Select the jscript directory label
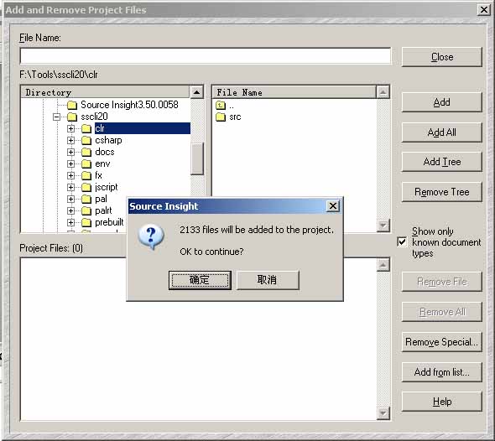 click(x=106, y=187)
